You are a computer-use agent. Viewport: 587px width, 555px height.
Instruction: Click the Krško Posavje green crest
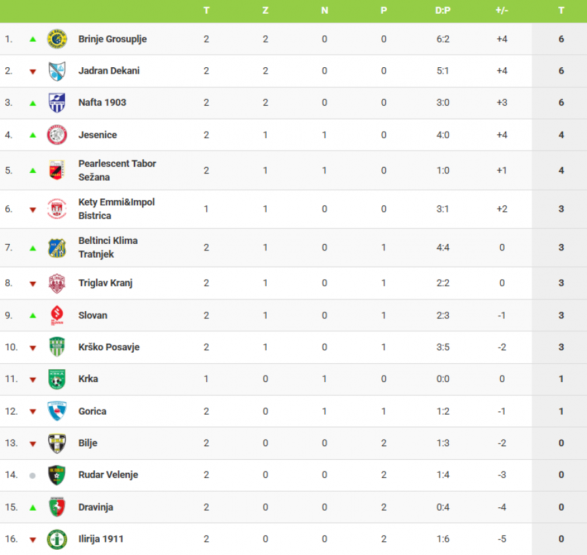point(57,347)
